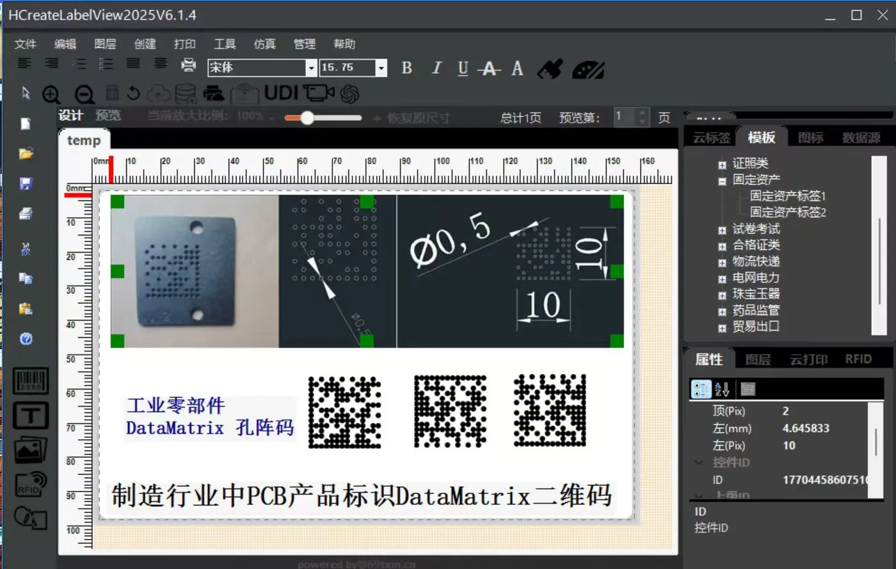The height and width of the screenshot is (569, 896).
Task: Click the blue help question mark icon
Action: (26, 339)
